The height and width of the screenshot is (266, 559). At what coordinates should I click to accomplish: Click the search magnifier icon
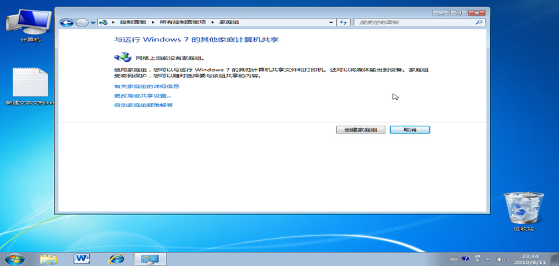[479, 23]
